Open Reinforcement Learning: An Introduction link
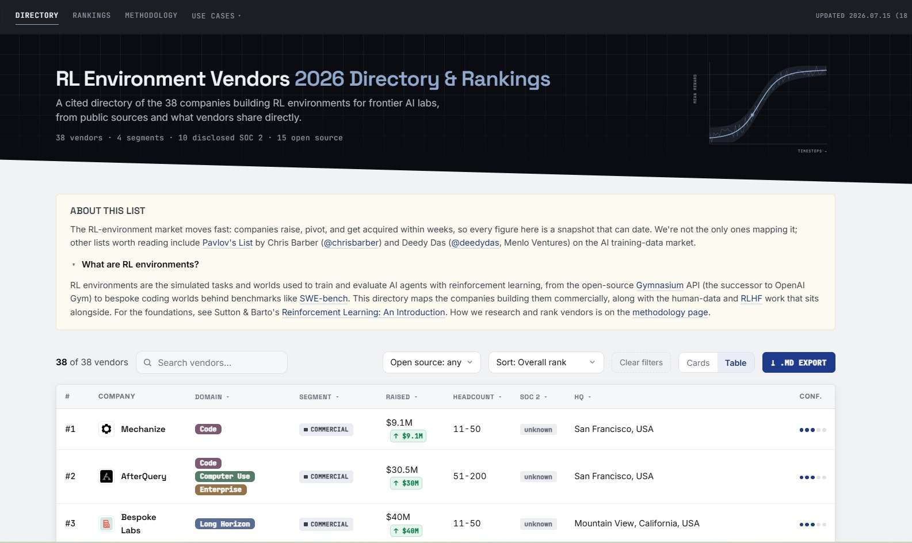Viewport: 912px width, 543px height. coord(364,312)
